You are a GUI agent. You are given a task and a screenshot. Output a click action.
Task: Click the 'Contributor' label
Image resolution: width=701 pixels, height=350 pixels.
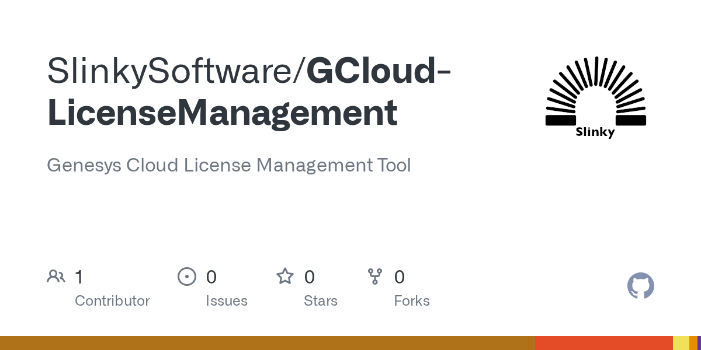click(x=112, y=301)
